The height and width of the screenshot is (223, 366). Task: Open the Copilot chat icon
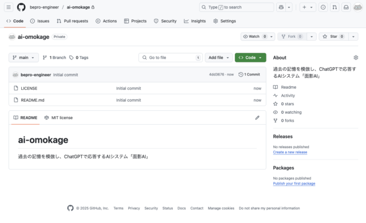(x=281, y=7)
